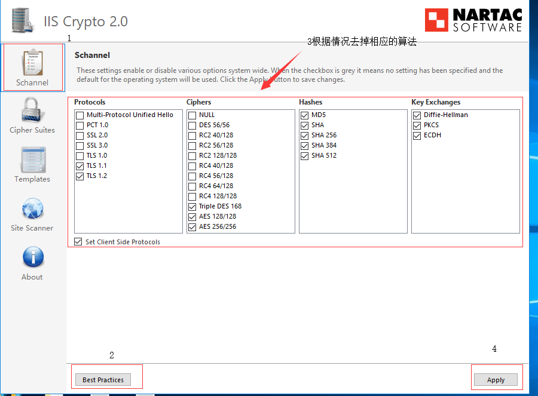Uncheck the MD5 hash
Screen dimensions: 538x396
[304, 115]
